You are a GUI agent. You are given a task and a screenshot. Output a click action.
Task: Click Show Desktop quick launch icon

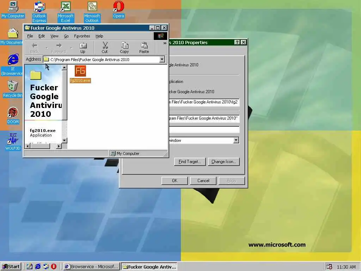[30, 267]
